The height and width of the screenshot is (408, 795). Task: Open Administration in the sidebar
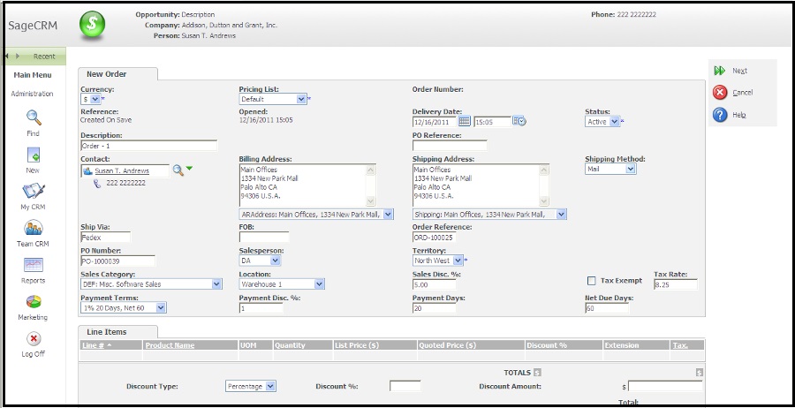click(x=32, y=94)
